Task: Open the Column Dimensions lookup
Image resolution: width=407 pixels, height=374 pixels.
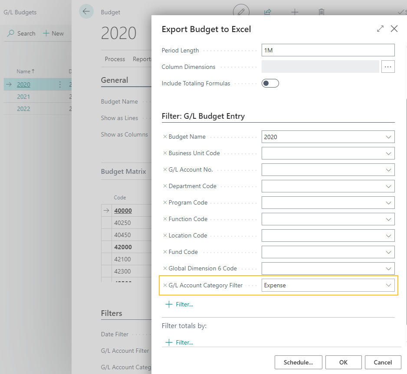Action: pyautogui.click(x=388, y=67)
